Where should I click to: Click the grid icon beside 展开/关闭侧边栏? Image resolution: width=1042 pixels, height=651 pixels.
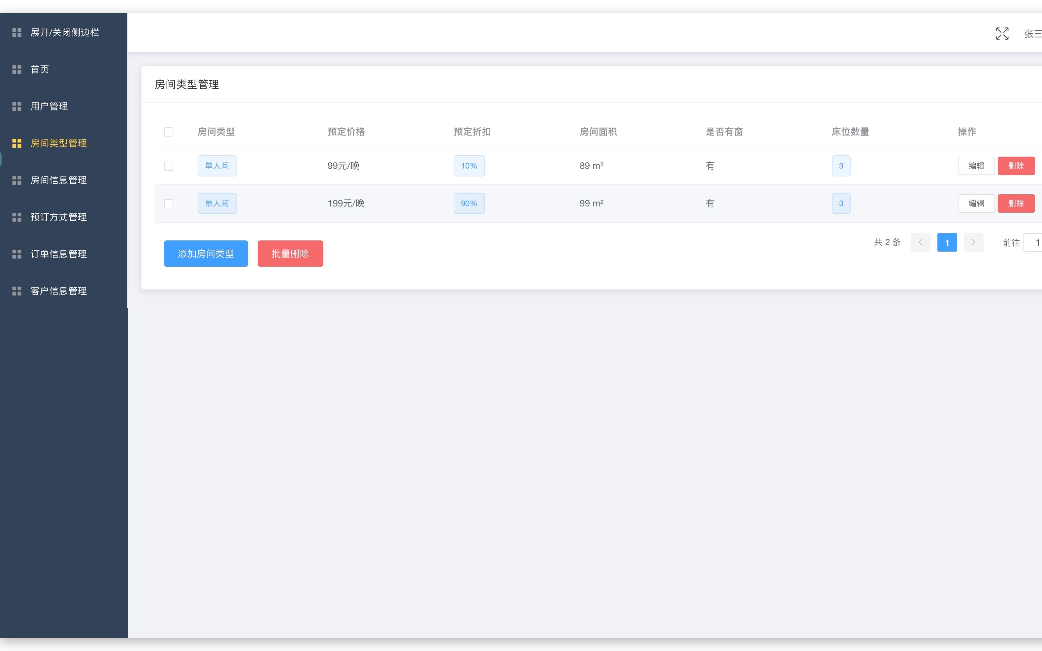click(x=17, y=32)
